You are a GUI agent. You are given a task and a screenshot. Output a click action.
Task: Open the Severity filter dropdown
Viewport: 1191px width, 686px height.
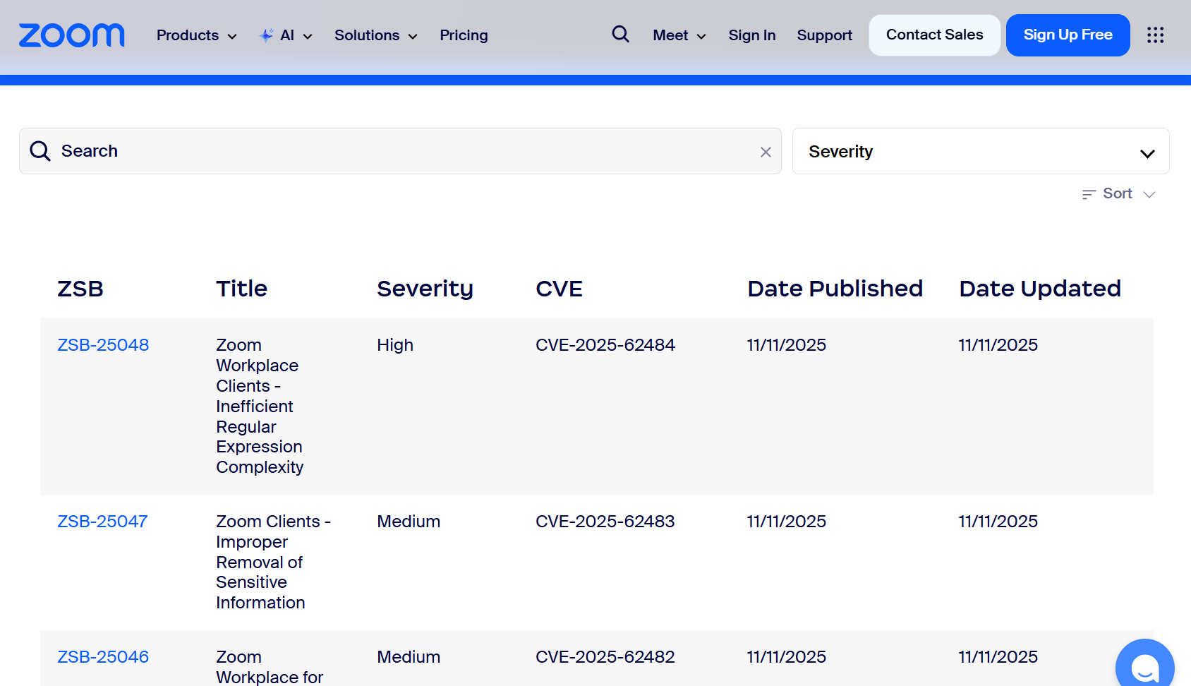tap(980, 152)
